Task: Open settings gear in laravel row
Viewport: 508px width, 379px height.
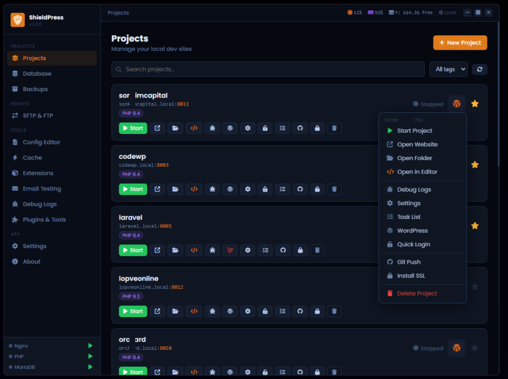Action: click(247, 250)
